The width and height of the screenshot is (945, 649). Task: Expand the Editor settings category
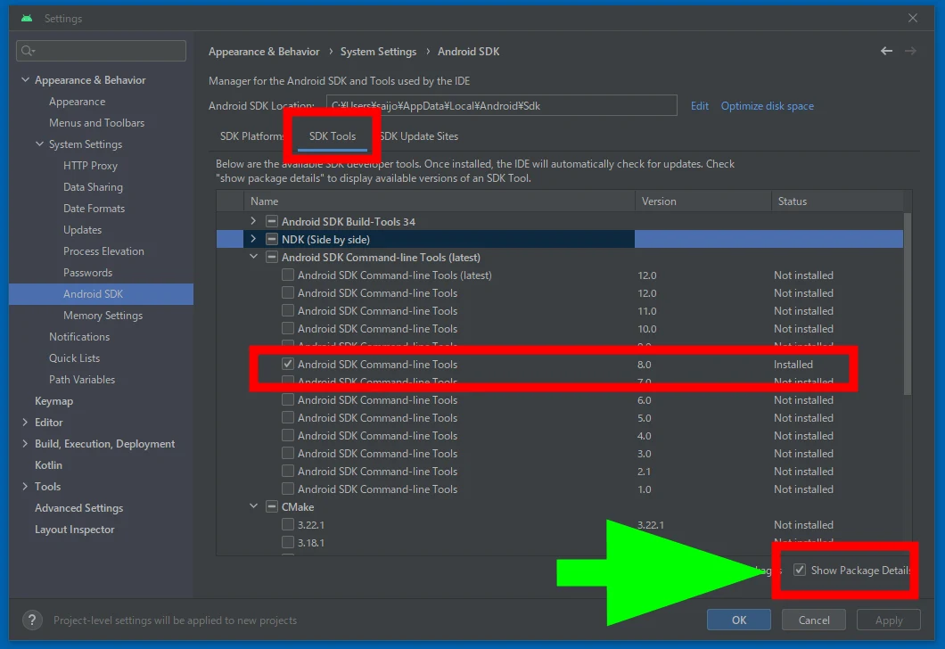point(25,423)
